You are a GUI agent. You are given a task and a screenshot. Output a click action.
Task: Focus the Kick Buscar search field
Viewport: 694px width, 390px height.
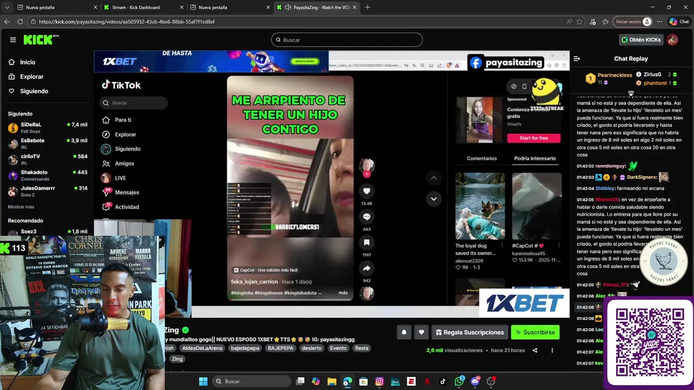coord(347,40)
